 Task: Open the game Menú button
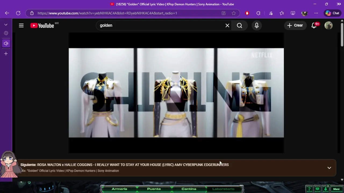336,189
